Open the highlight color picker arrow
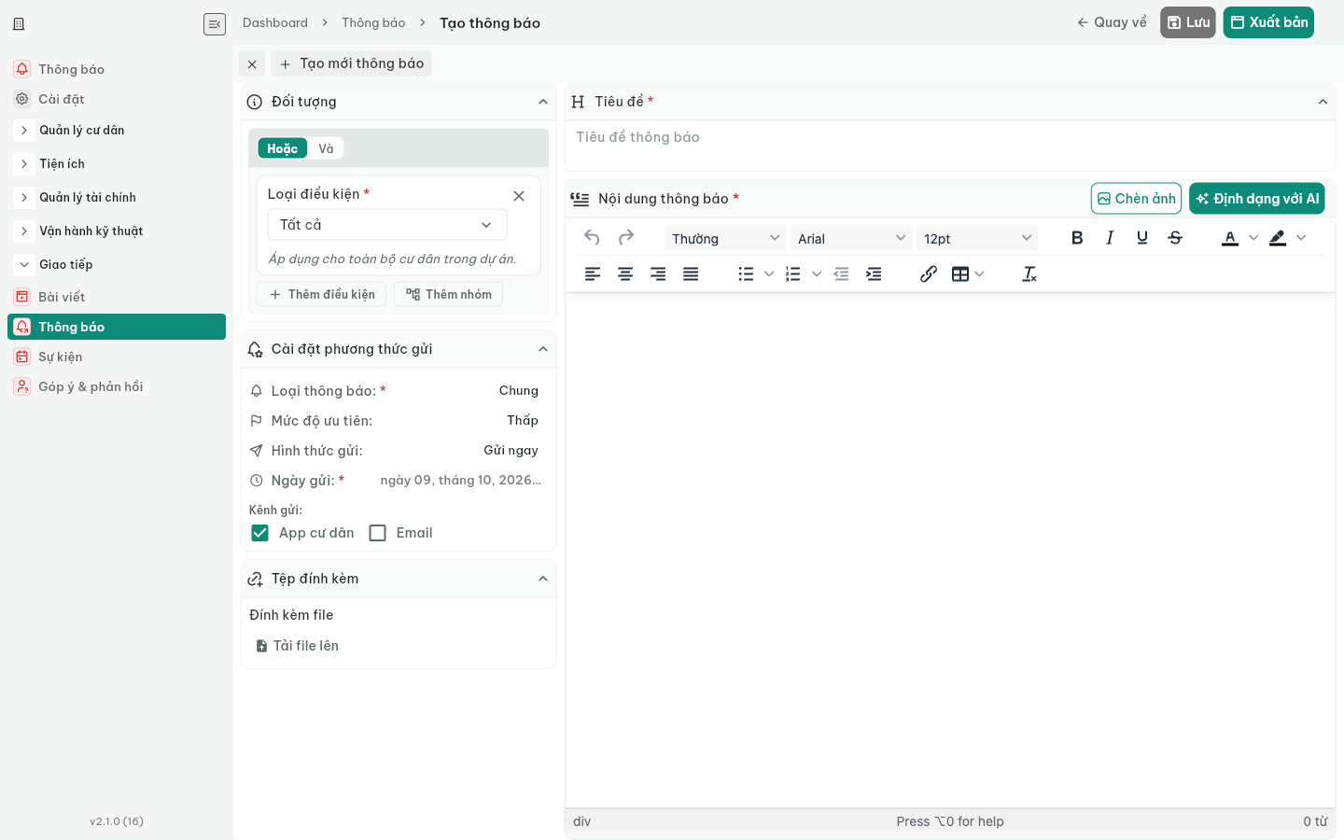This screenshot has height=840, width=1344. click(1301, 238)
